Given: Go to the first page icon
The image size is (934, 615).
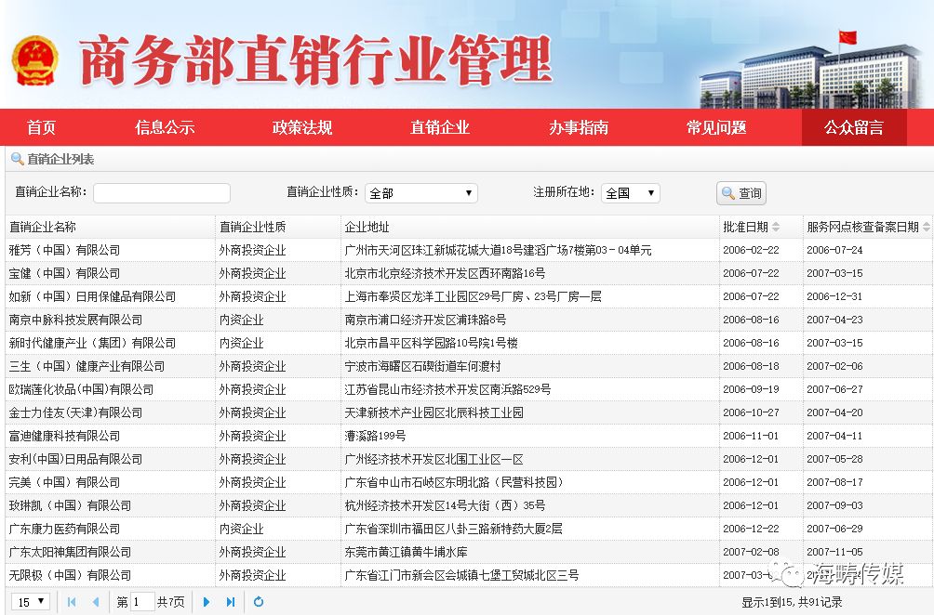Looking at the screenshot, I should click(x=72, y=602).
